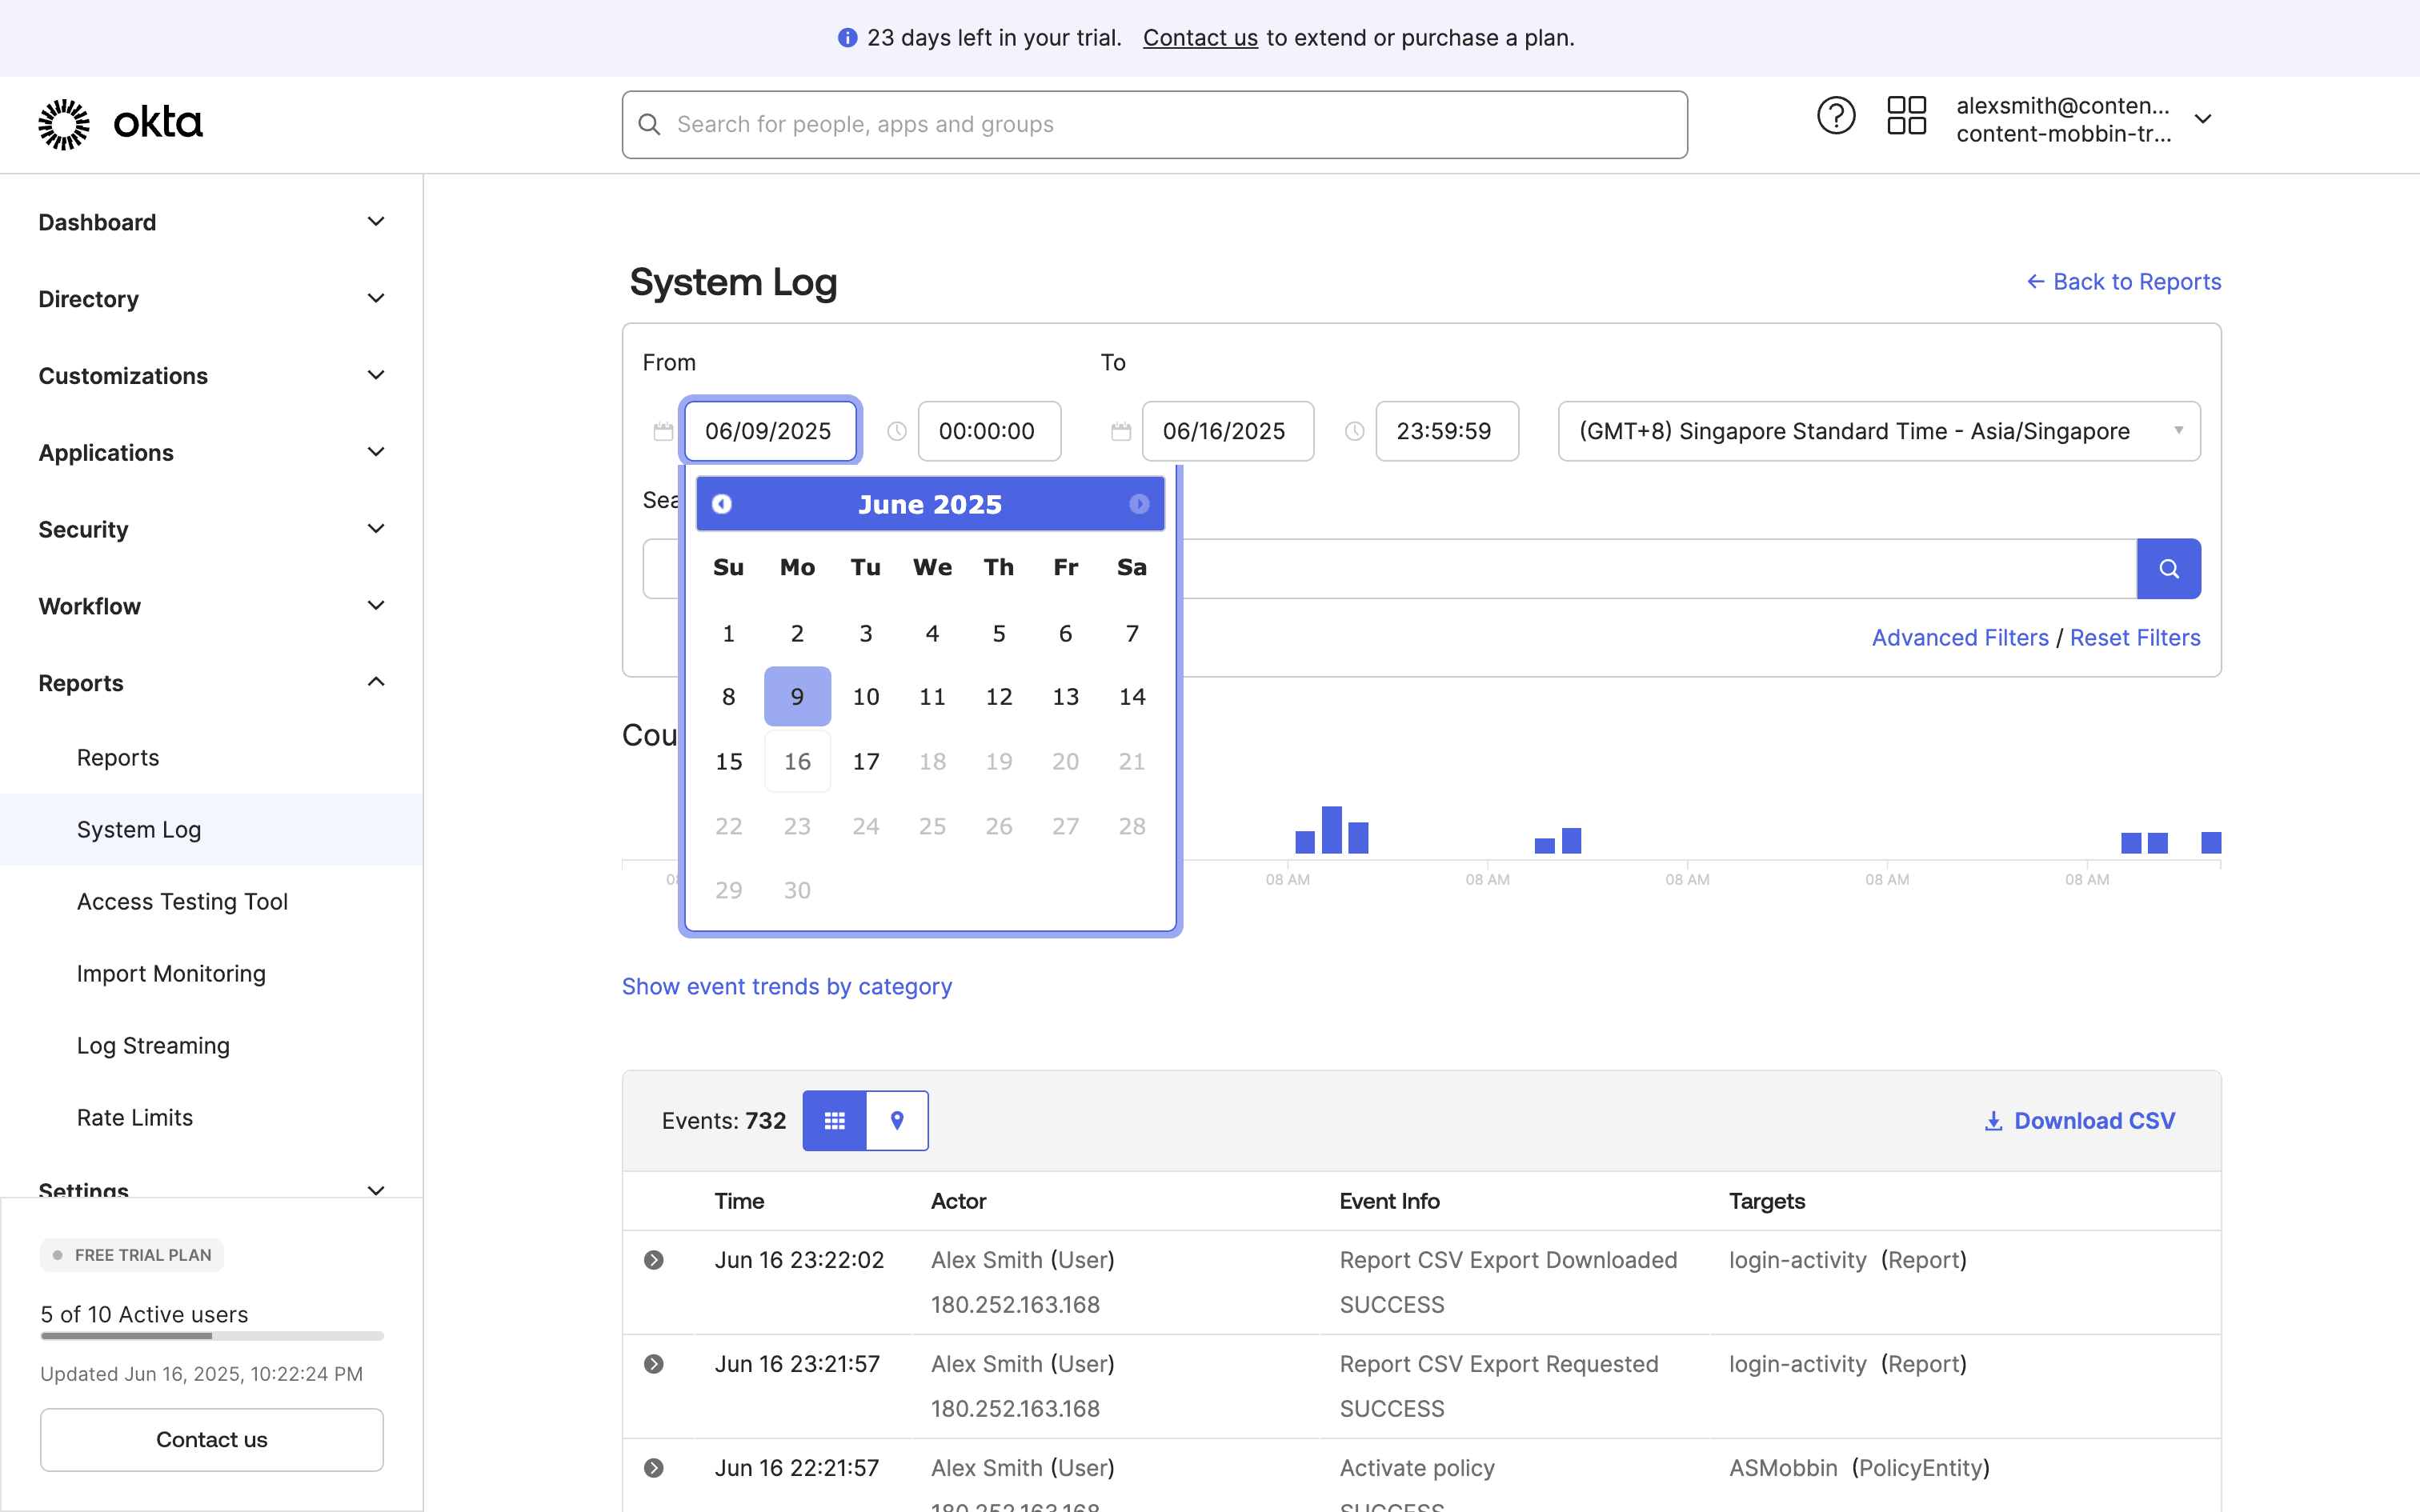
Task: Open Access Testing Tool page
Action: pyautogui.click(x=182, y=902)
